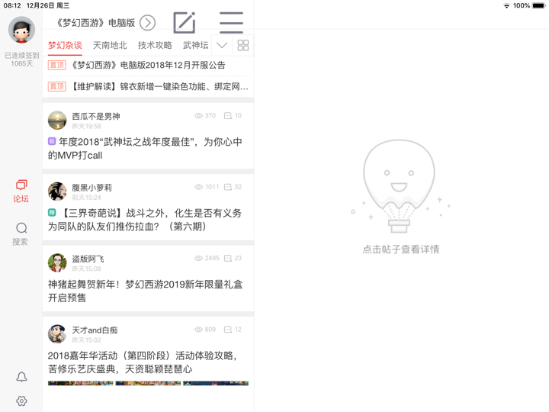This screenshot has height=412, width=549.
Task: Click username 盗版阿飞
Action: [x=88, y=259]
